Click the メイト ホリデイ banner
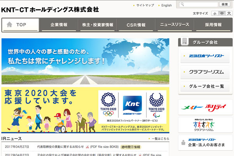The width and height of the screenshot is (234, 156). pyautogui.click(x=206, y=107)
